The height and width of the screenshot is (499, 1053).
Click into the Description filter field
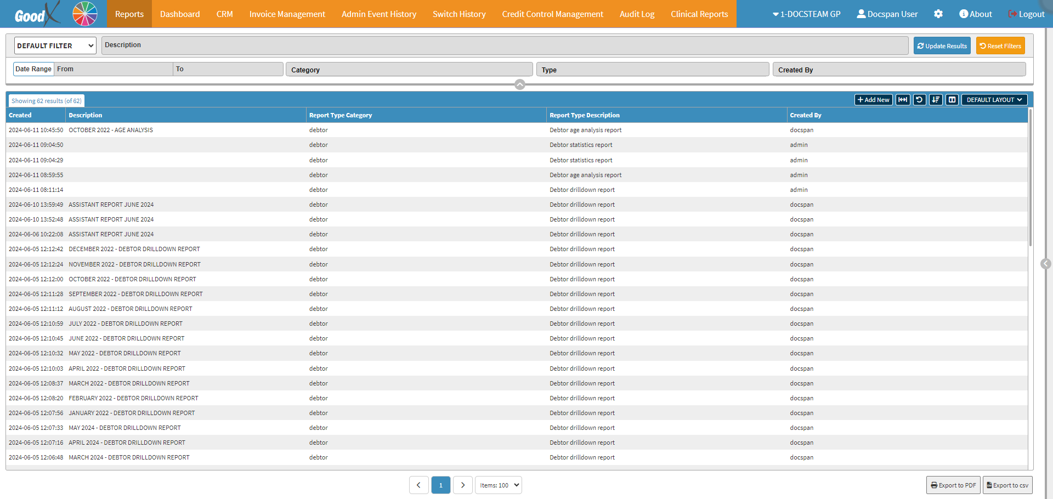pyautogui.click(x=505, y=46)
